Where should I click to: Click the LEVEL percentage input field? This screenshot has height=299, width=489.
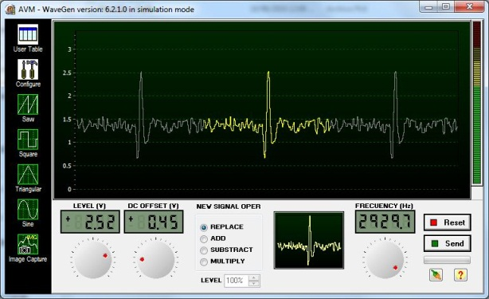pos(237,281)
